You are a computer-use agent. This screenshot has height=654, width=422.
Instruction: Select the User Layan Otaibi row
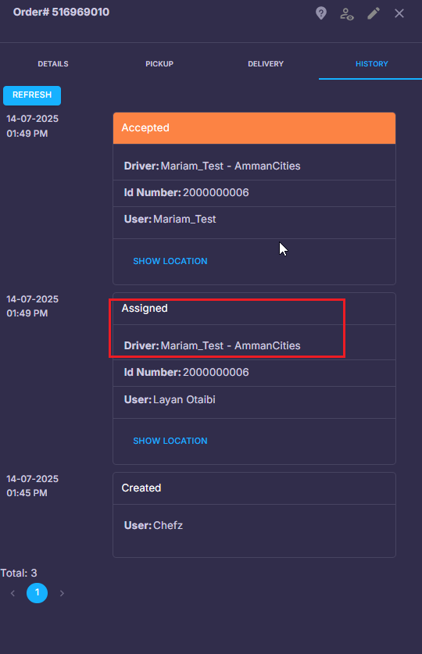254,400
